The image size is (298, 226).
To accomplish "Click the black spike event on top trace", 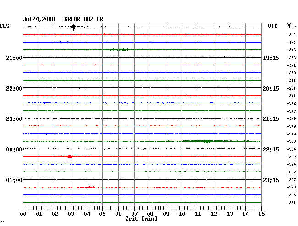I will [x=73, y=27].
